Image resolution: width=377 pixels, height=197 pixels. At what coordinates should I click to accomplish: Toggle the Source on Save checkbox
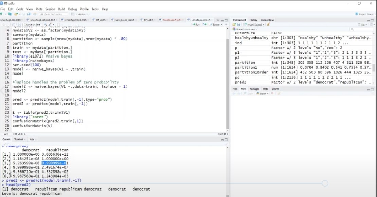coord(23,24)
